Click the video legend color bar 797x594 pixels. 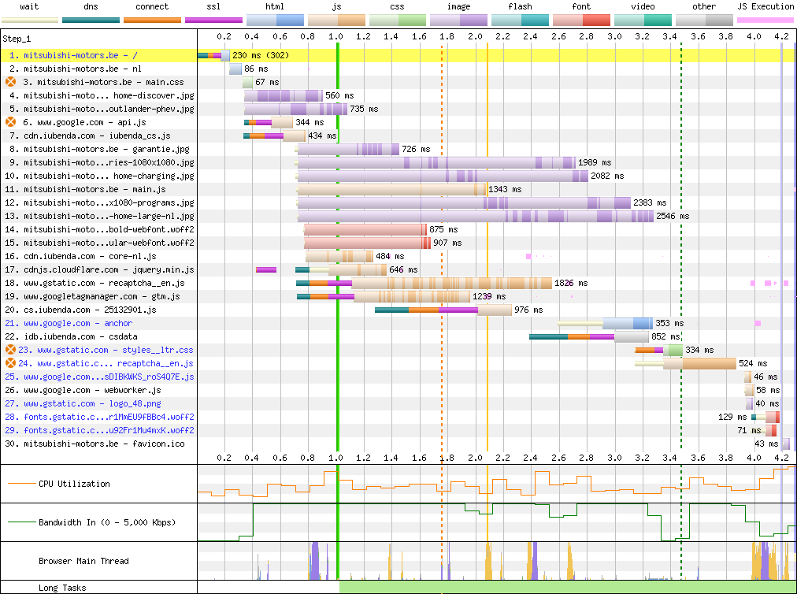point(643,20)
